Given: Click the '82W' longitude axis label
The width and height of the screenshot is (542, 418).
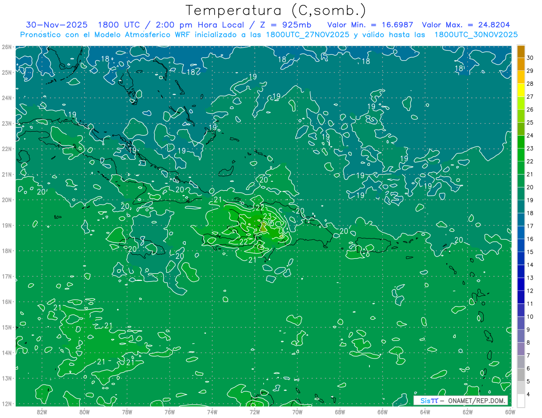Looking at the screenshot, I should click(42, 411).
